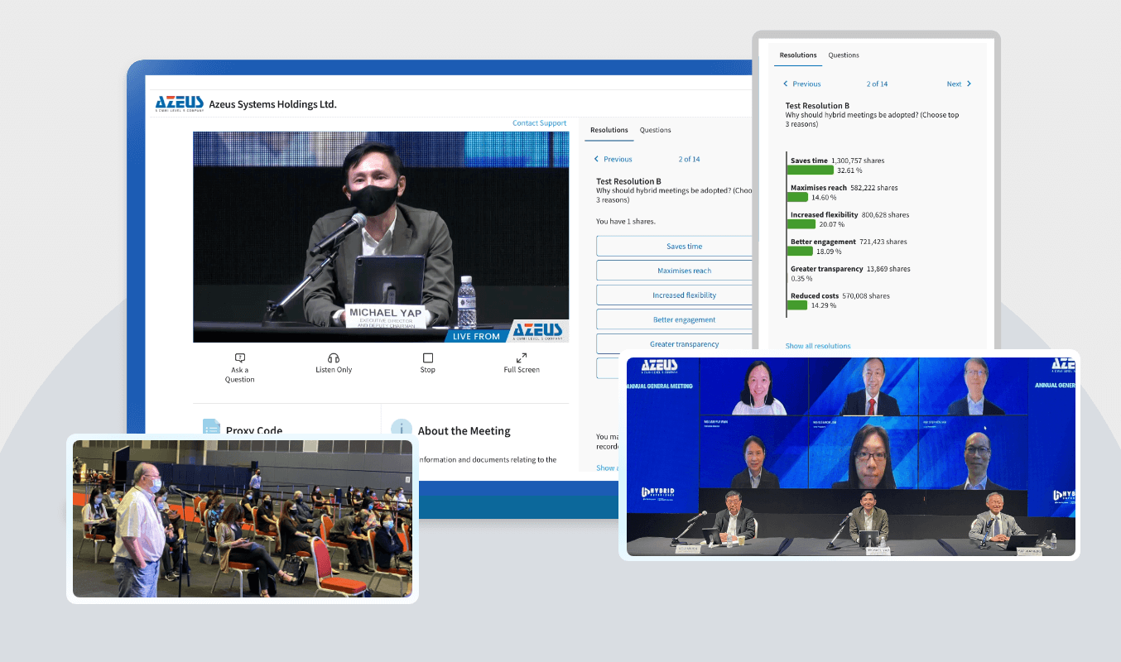Click the About the Meeting info icon
The image size is (1121, 662).
coord(402,429)
